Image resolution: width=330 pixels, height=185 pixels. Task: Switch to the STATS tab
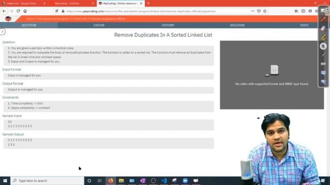pyautogui.click(x=304, y=25)
